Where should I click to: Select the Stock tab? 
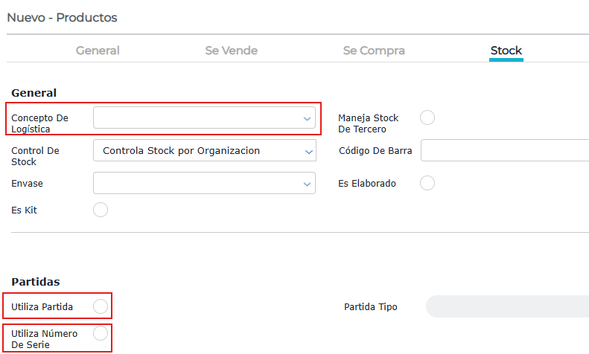[x=506, y=51]
